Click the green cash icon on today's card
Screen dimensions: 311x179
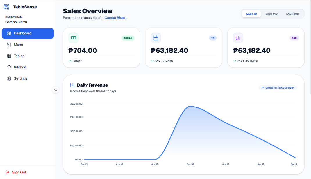pyautogui.click(x=74, y=38)
